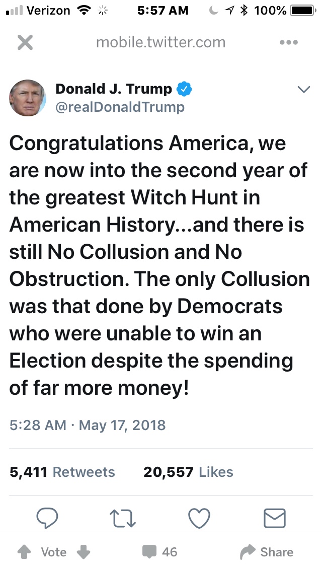322x572 pixels.
Task: Tap the blue verified badge
Action: (185, 90)
